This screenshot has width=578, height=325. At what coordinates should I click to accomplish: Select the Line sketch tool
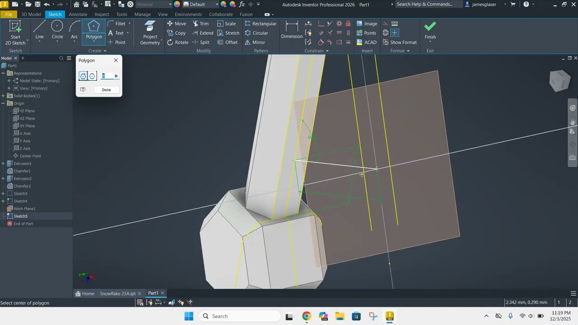pos(39,32)
